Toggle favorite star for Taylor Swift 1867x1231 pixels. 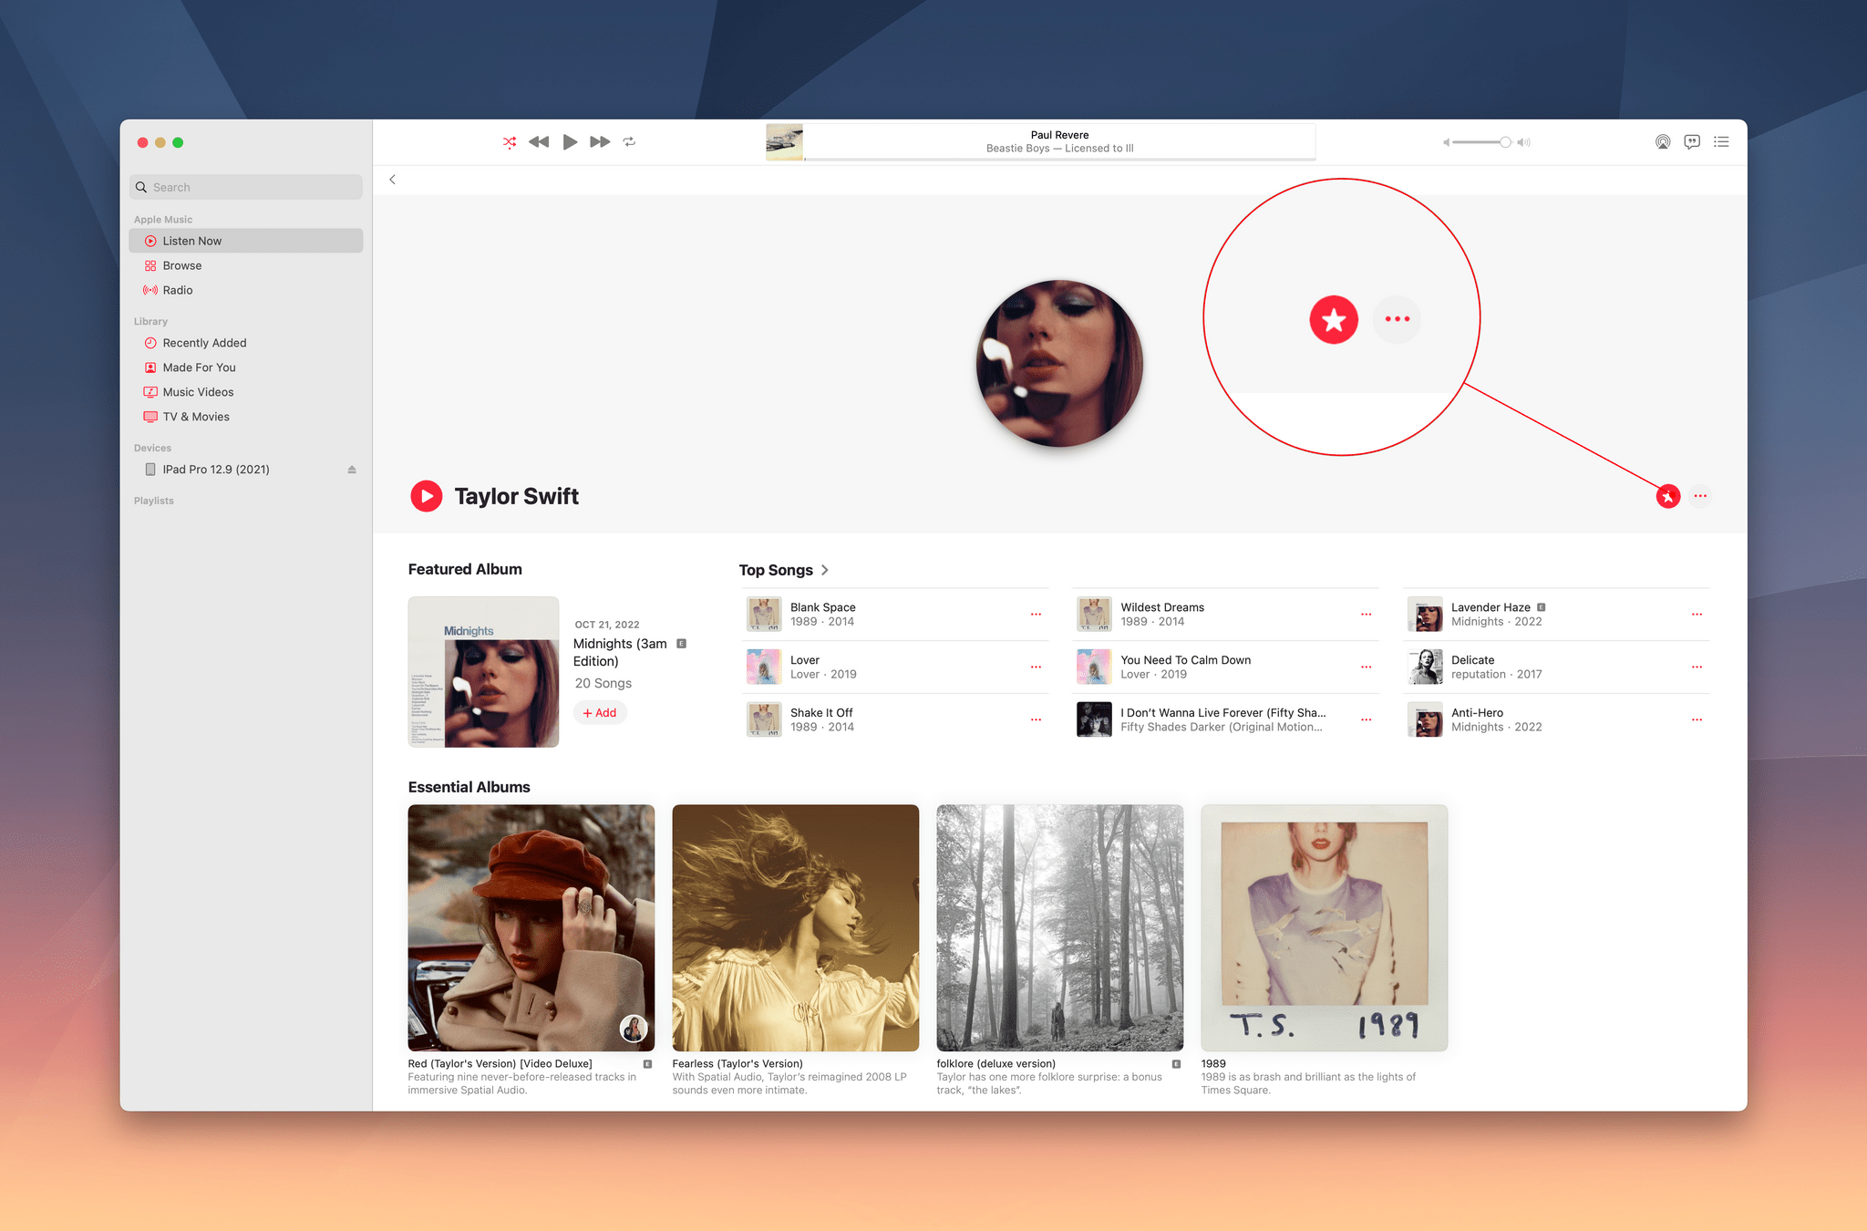click(x=1668, y=496)
